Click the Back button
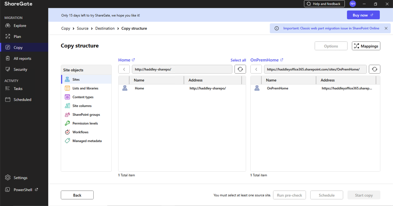 (x=77, y=195)
